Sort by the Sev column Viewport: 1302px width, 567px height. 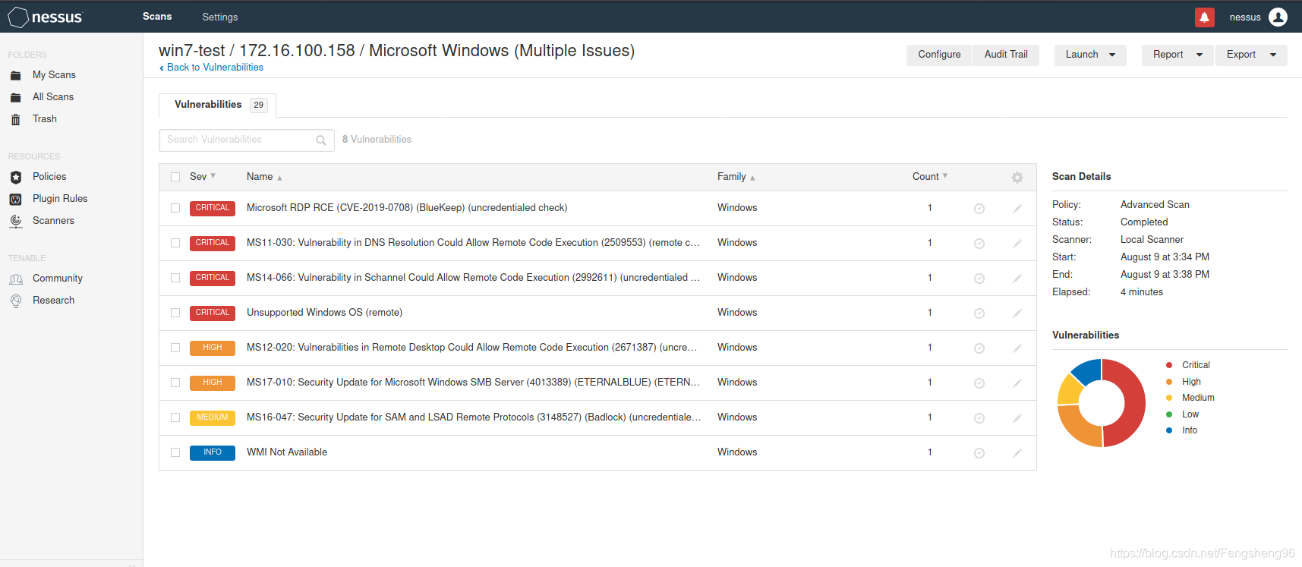tap(203, 177)
